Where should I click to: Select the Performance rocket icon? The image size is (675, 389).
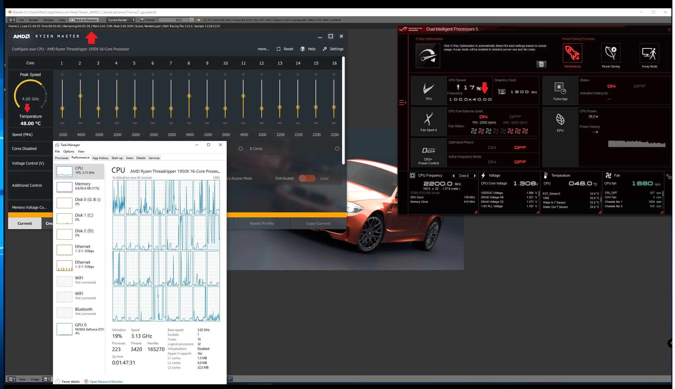572,53
